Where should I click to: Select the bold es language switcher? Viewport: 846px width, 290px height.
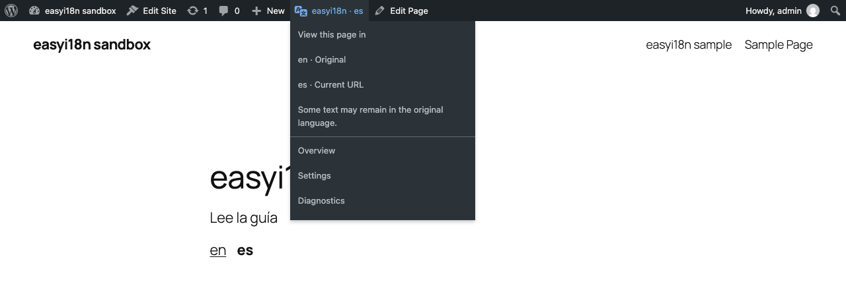point(245,250)
